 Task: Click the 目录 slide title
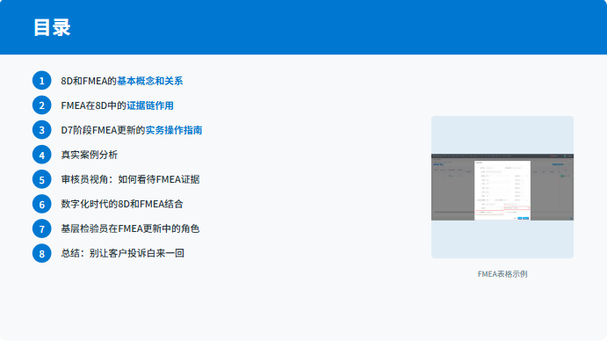click(52, 27)
